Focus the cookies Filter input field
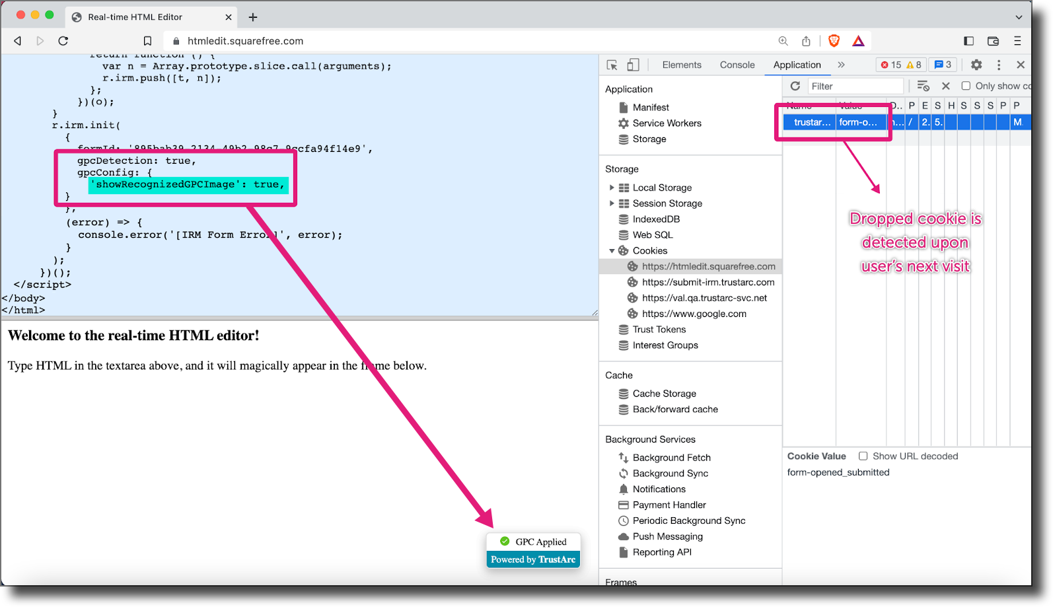 tap(855, 86)
